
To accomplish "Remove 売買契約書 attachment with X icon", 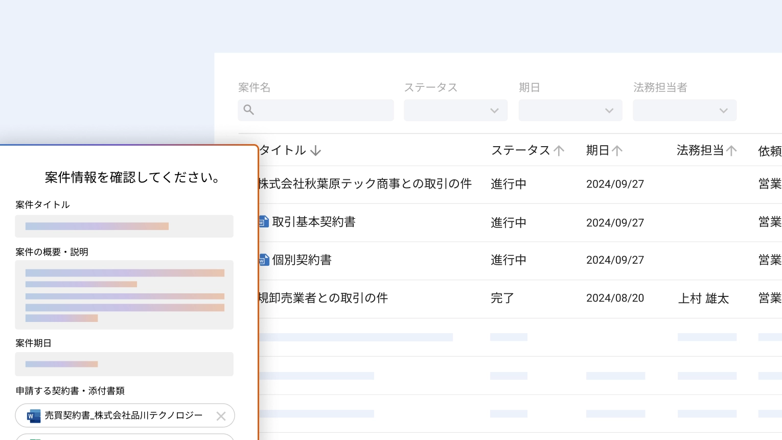I will (x=221, y=416).
